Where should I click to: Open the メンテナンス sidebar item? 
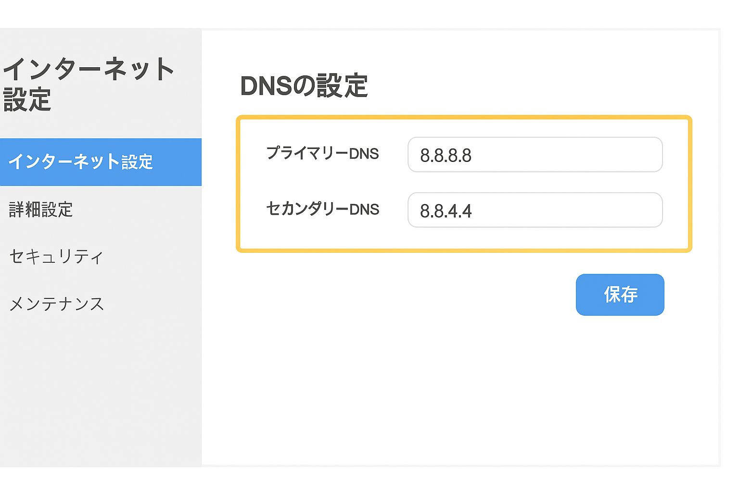57,304
